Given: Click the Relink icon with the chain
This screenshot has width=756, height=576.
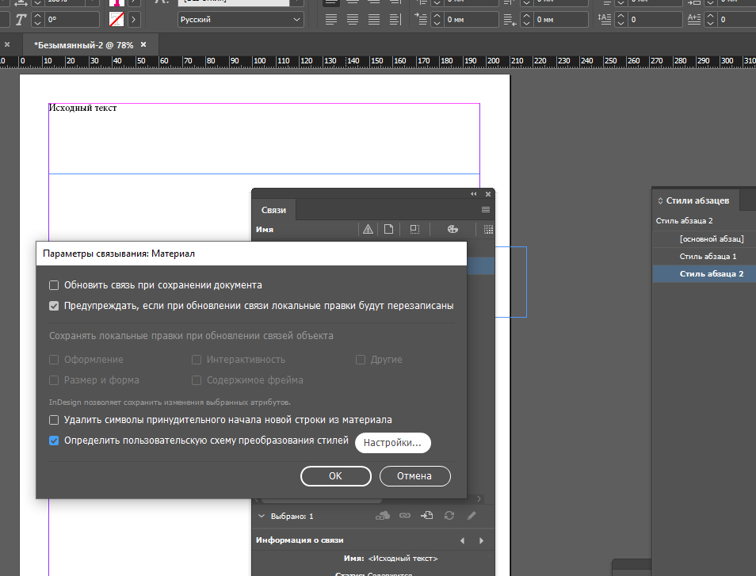Looking at the screenshot, I should (x=405, y=516).
